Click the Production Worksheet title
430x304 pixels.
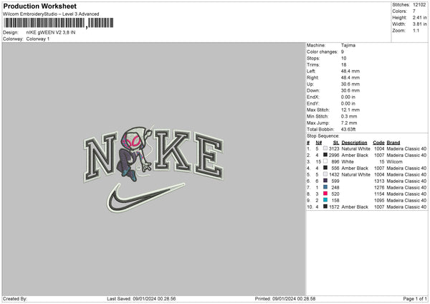click(x=39, y=6)
